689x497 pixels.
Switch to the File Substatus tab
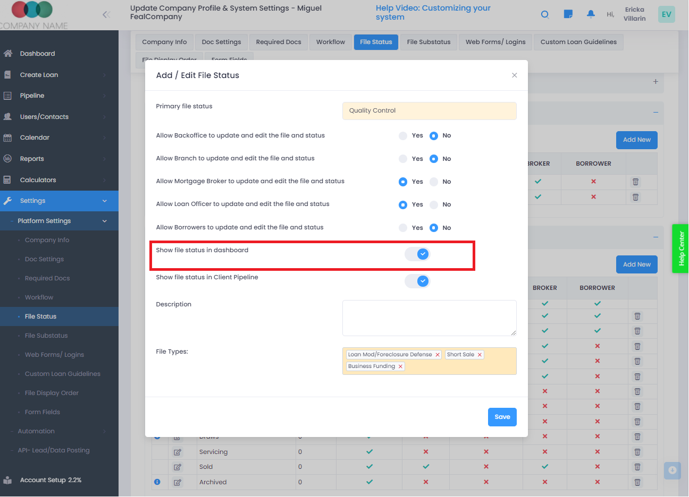pyautogui.click(x=428, y=42)
